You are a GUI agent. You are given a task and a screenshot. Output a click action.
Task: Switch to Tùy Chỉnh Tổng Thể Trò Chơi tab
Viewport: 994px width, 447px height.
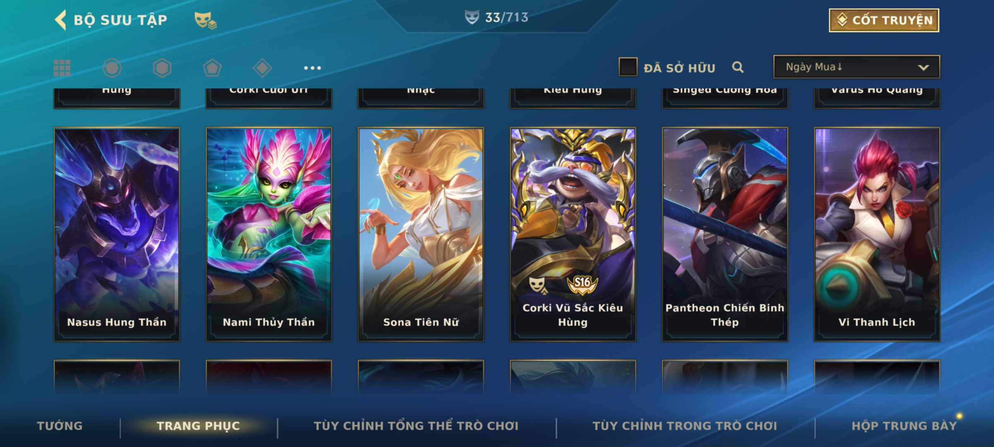click(x=416, y=426)
